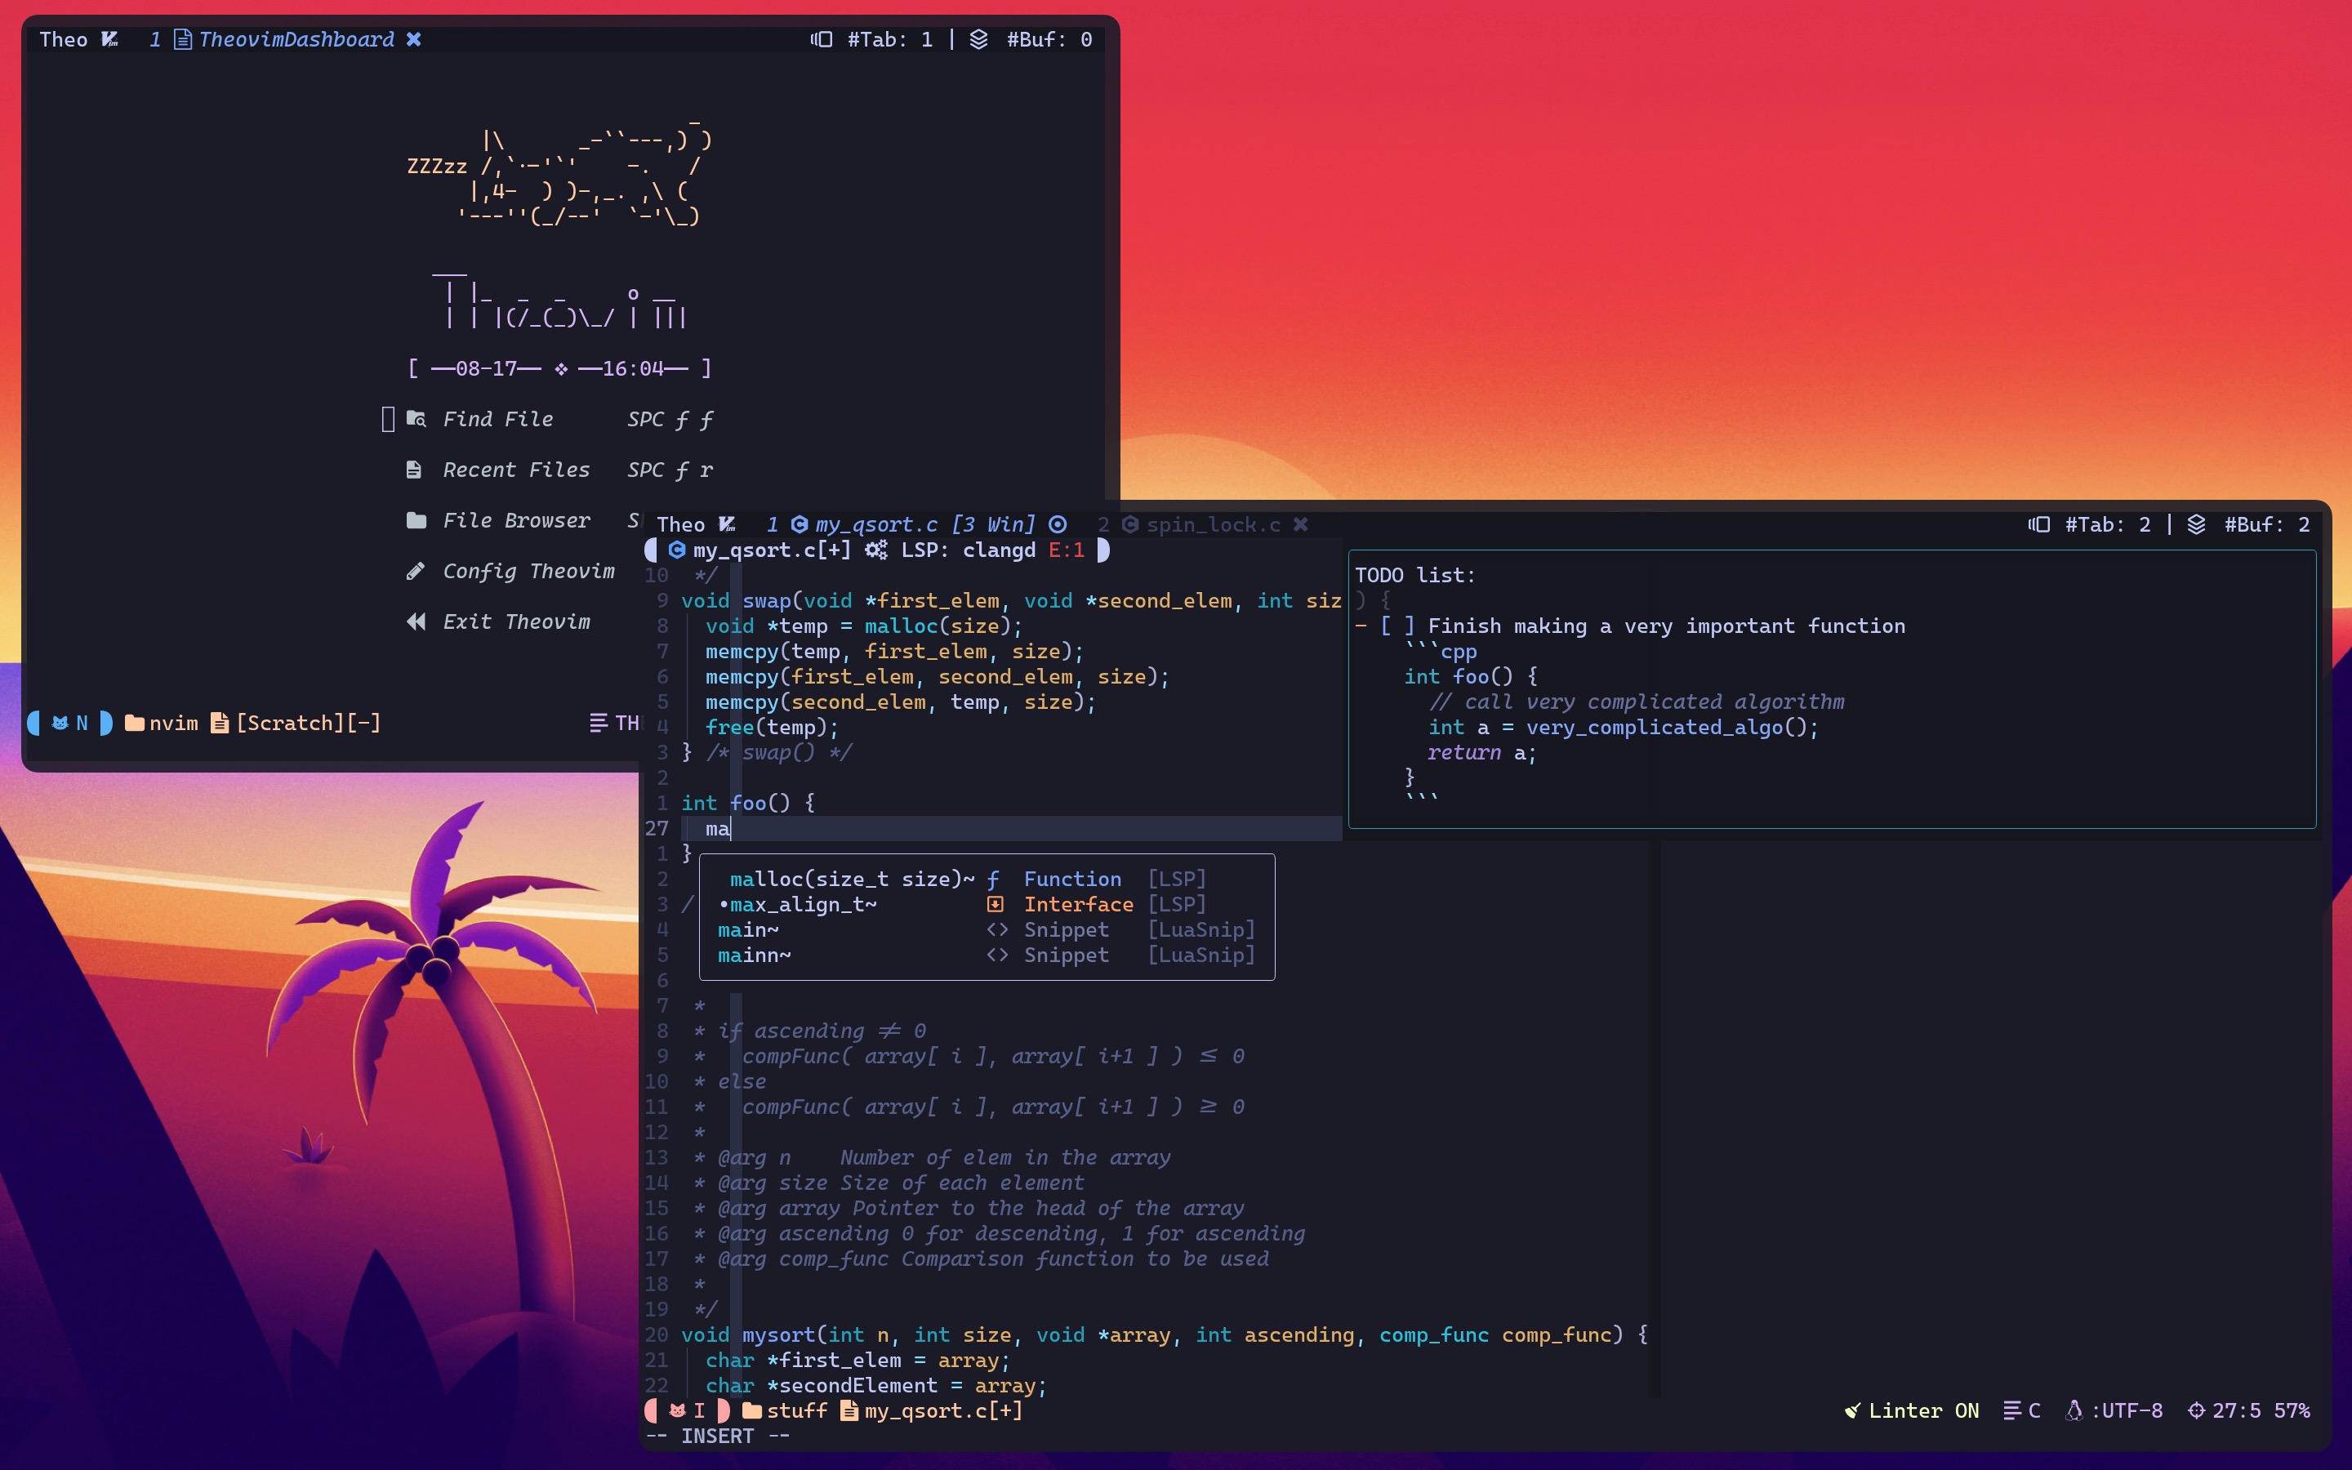Click the insert mode cat icon
This screenshot has width=2352, height=1470.
click(x=677, y=1410)
